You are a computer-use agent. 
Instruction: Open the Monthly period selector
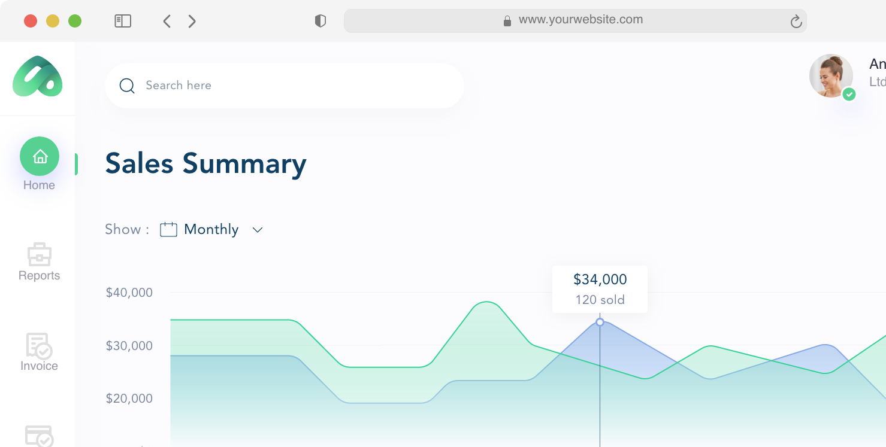211,229
